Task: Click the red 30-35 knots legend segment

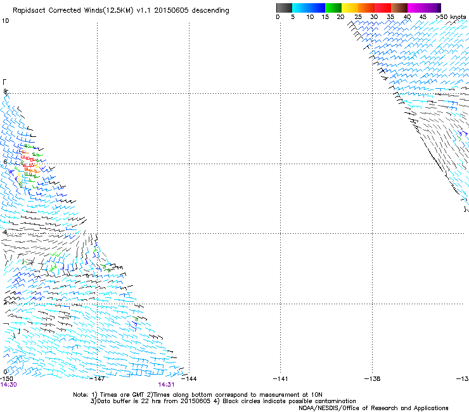Action: 383,8
